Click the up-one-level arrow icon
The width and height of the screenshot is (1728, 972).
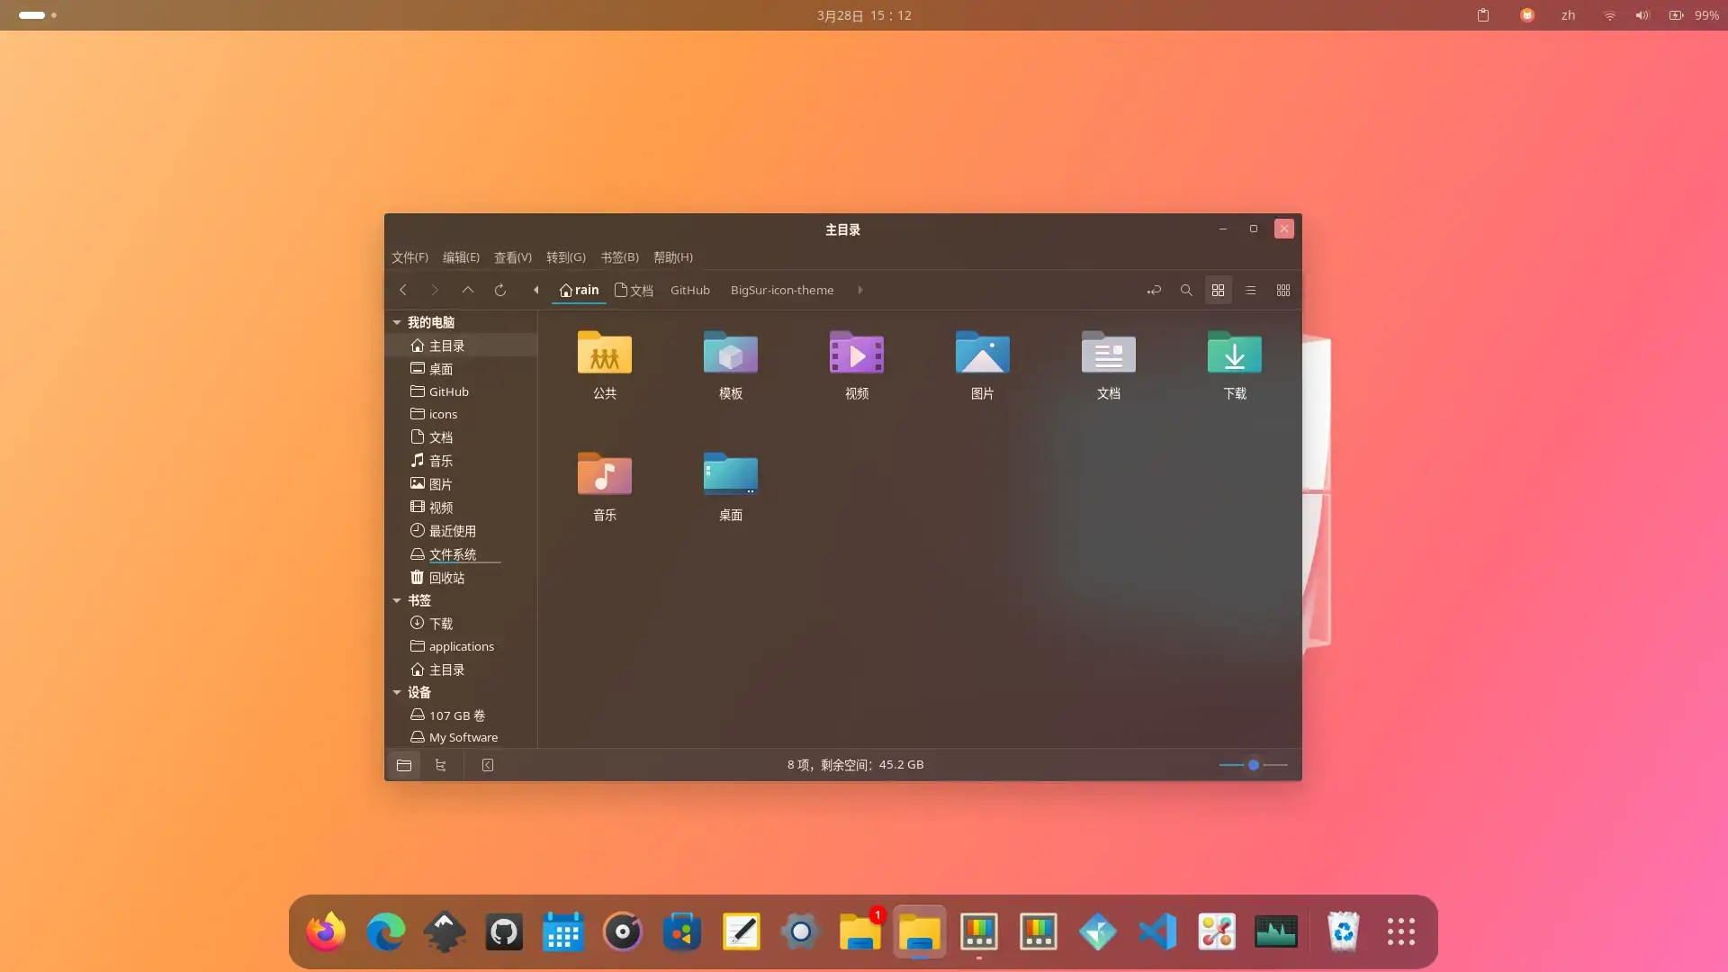pos(467,290)
